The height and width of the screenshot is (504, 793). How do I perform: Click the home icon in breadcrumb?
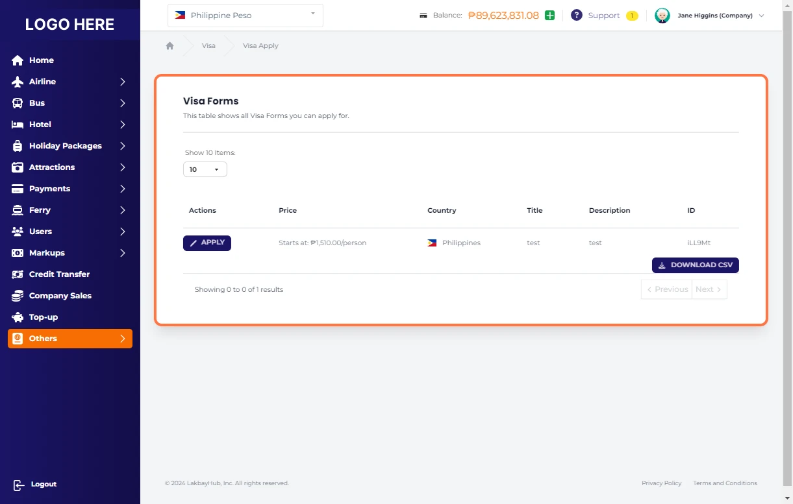(x=170, y=46)
